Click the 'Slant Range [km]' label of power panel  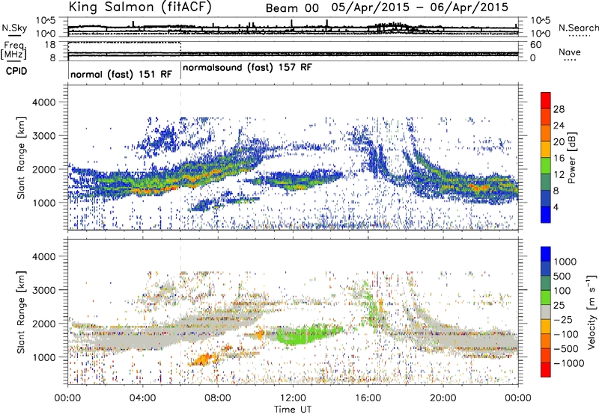tap(21, 158)
